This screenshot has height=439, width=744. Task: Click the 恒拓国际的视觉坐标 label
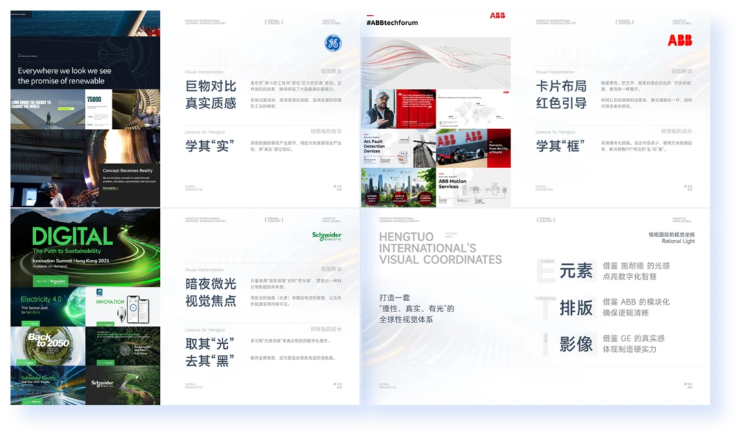[x=672, y=234]
